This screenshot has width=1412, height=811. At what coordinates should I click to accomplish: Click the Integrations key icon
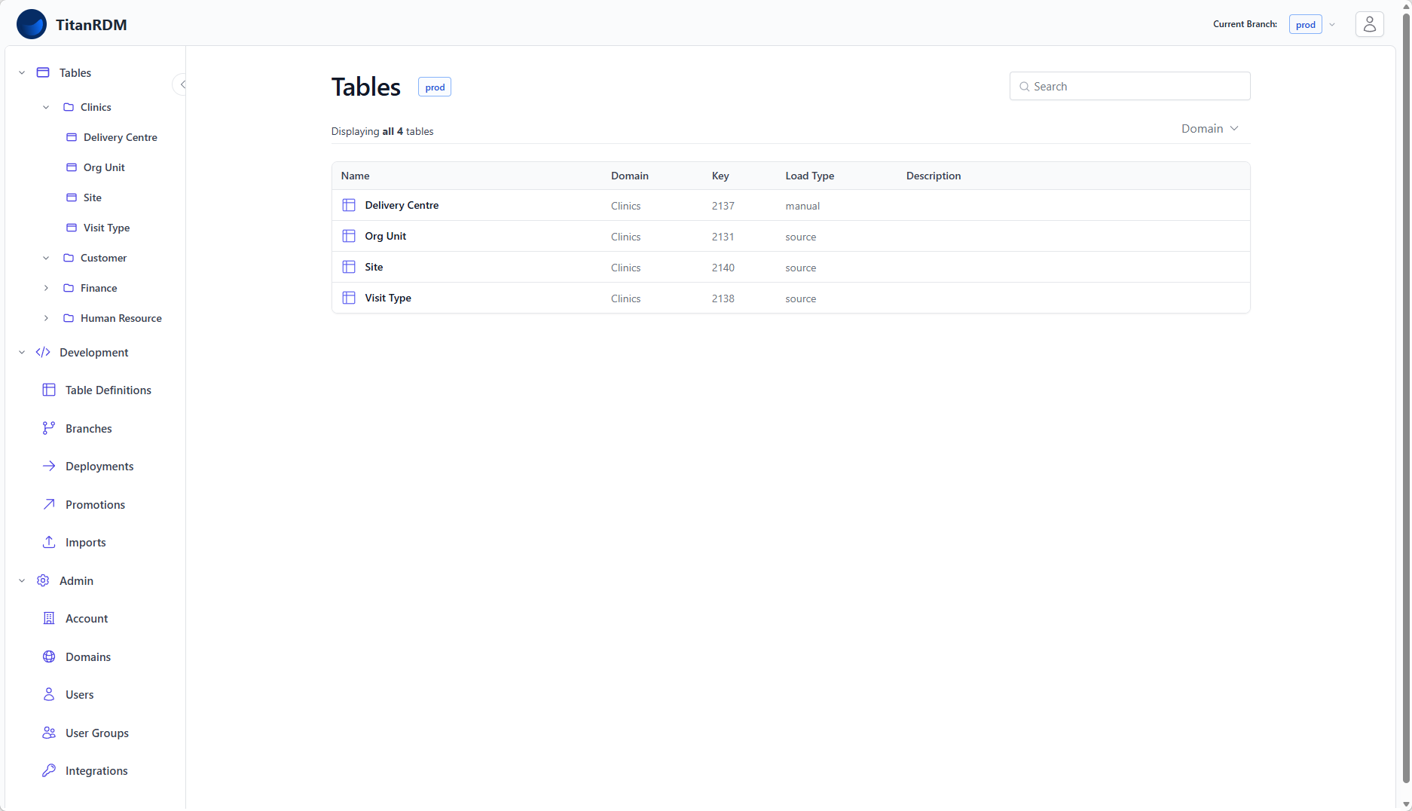pos(49,770)
